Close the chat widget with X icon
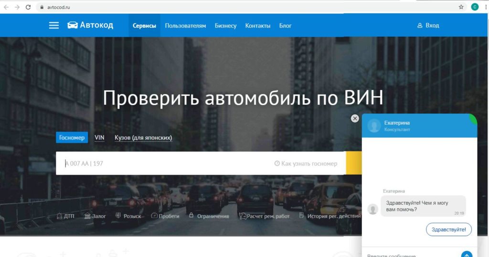The width and height of the screenshot is (489, 257). (x=355, y=119)
